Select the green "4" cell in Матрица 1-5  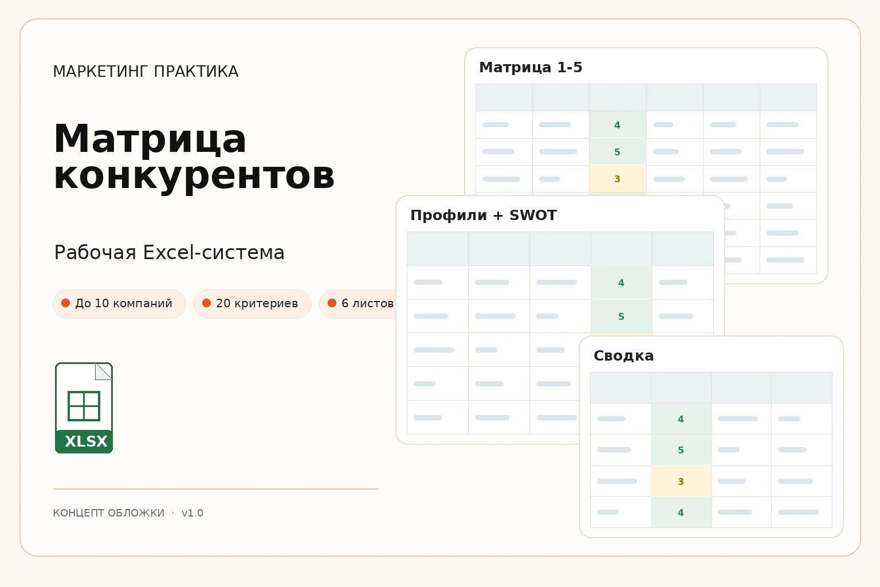tap(618, 125)
